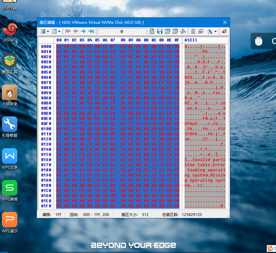Click the ASCII column header

pos(191,40)
